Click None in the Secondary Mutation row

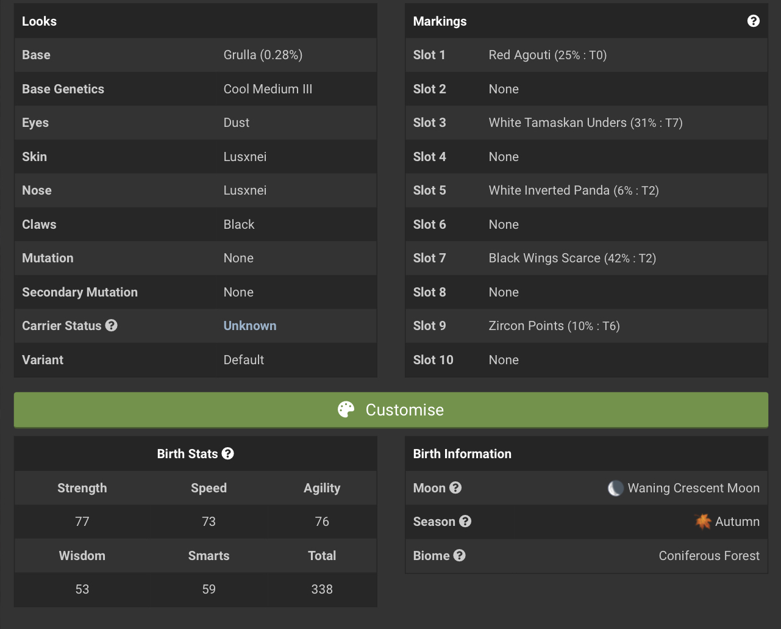pos(238,292)
